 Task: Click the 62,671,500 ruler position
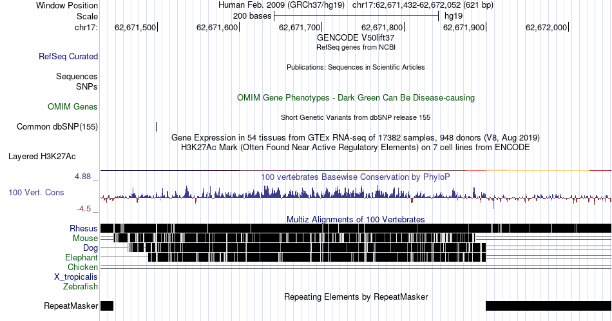coord(135,27)
